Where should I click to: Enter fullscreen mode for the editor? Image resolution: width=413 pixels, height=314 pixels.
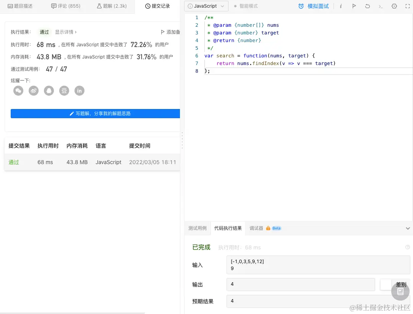point(407,6)
